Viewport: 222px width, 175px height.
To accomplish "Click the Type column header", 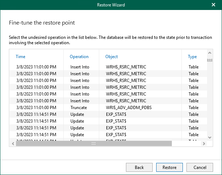I will point(192,57).
